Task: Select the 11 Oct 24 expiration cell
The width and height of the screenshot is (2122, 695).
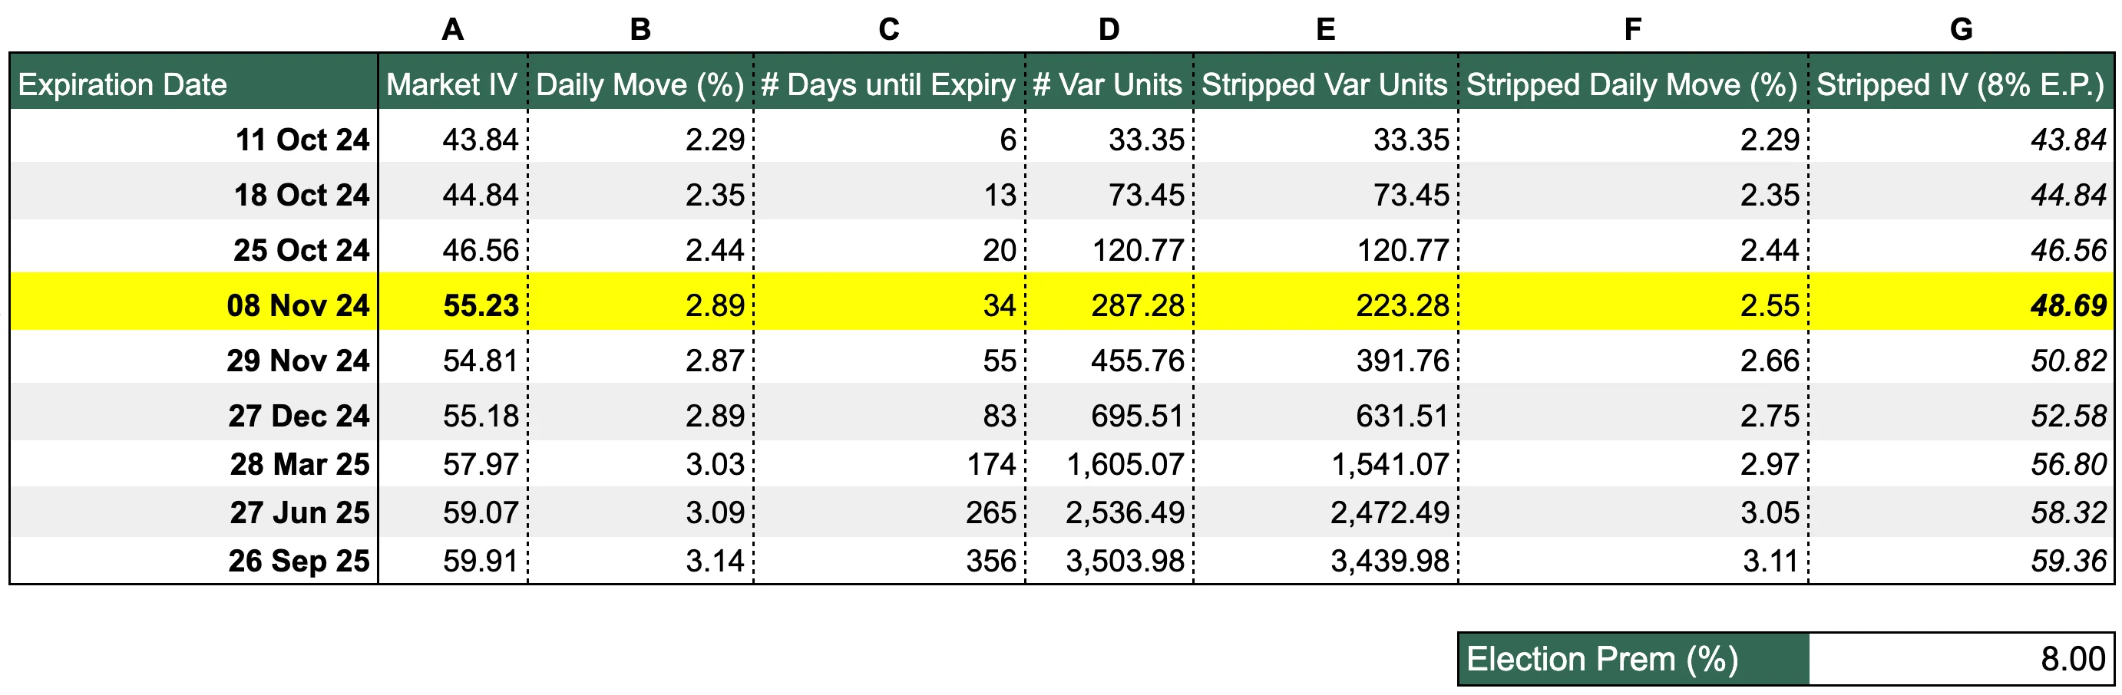Action: pyautogui.click(x=193, y=137)
